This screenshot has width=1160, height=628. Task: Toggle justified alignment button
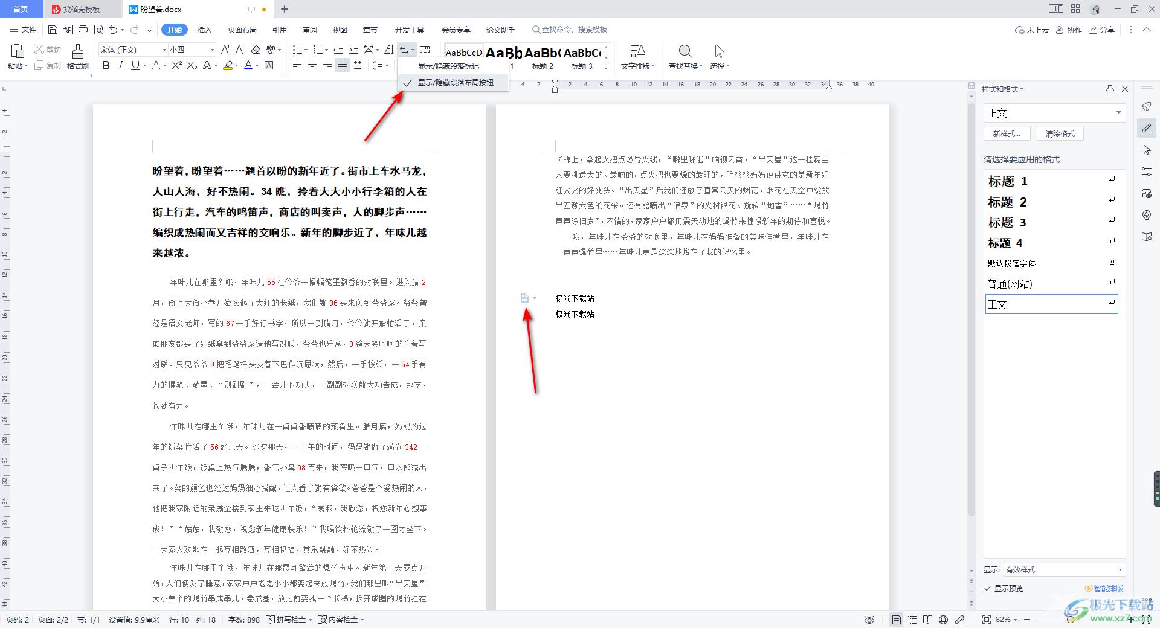coord(343,65)
